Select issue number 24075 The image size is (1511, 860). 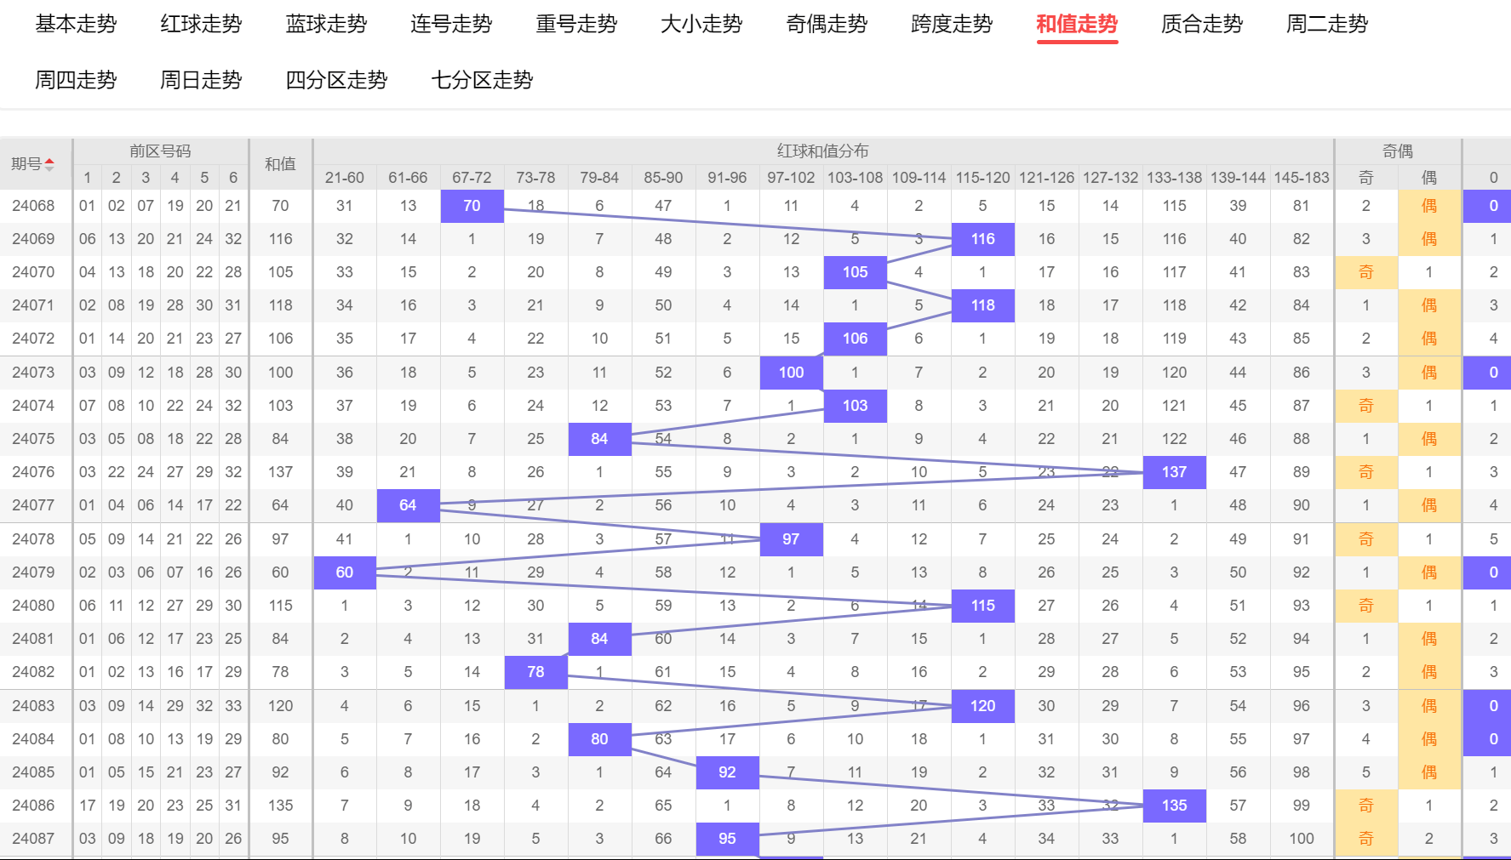click(x=33, y=439)
